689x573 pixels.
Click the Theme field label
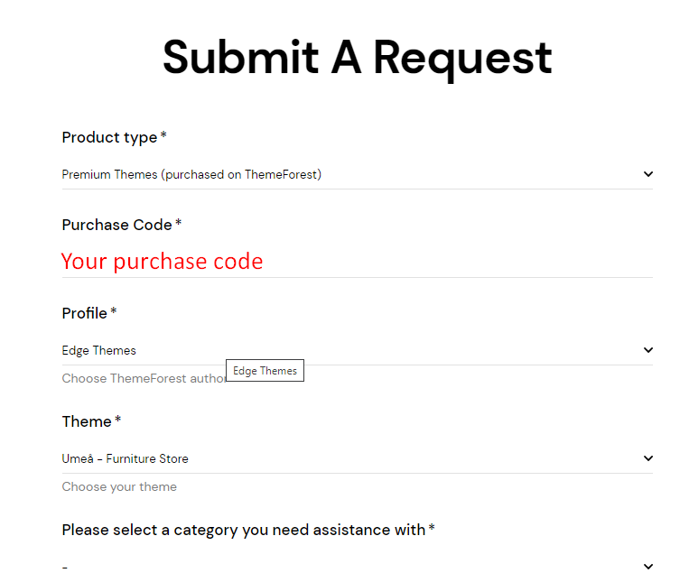[91, 421]
